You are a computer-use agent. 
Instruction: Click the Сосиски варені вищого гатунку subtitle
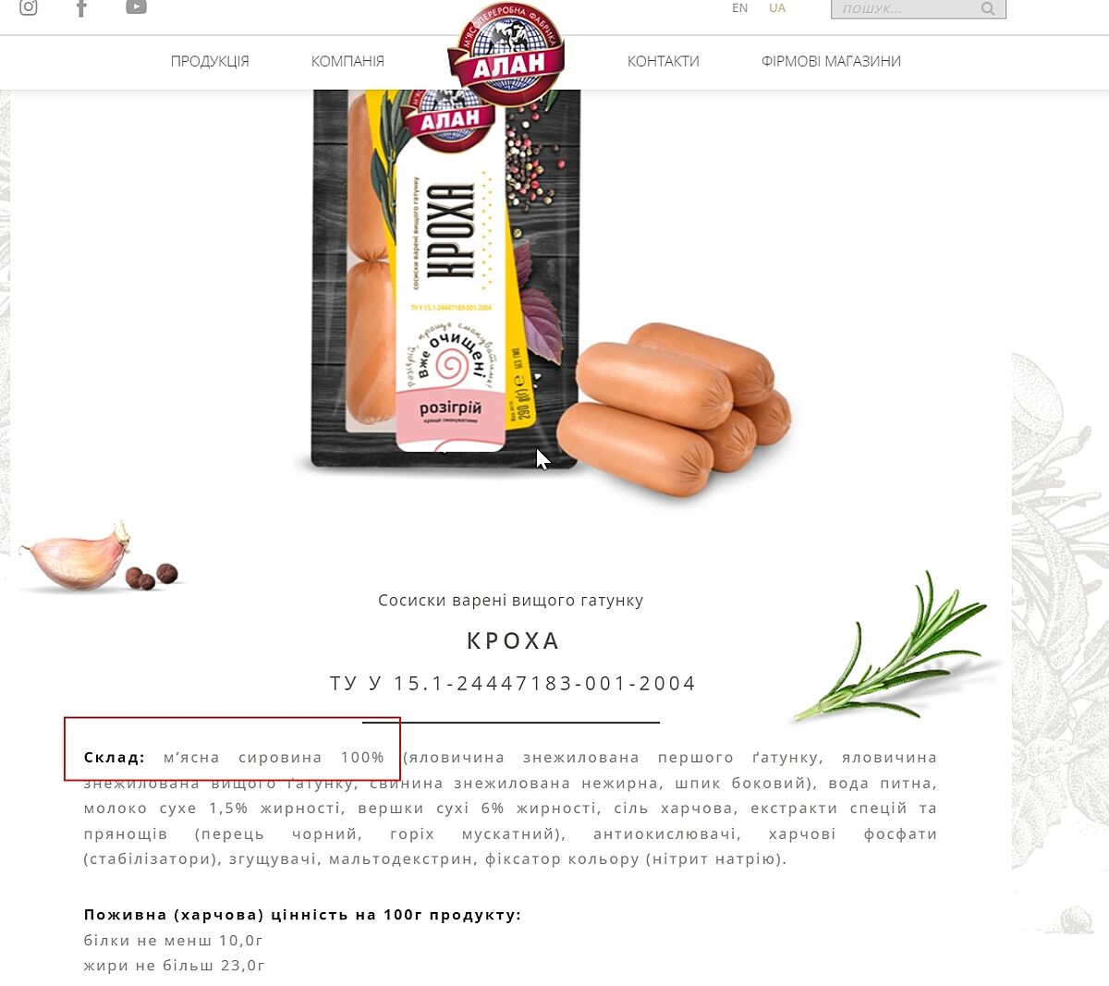(511, 601)
